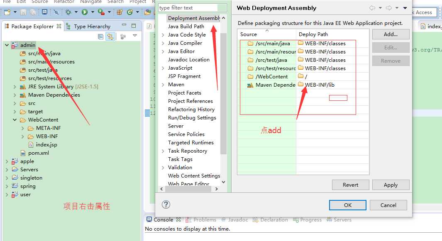The width and height of the screenshot is (442, 241).
Task: Click the New Java Package icon
Action: [120, 12]
